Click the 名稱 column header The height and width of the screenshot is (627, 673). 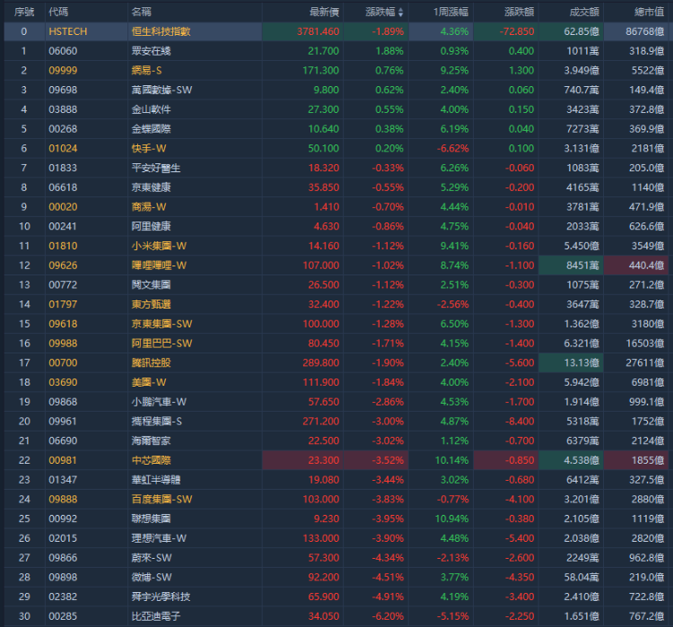click(141, 12)
